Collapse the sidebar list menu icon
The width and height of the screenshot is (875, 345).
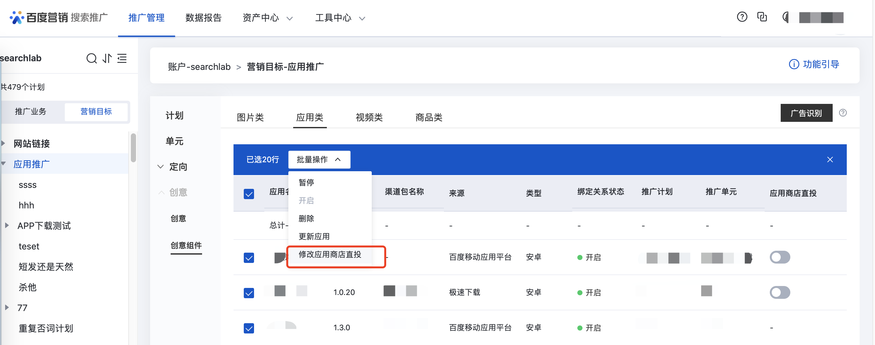122,58
